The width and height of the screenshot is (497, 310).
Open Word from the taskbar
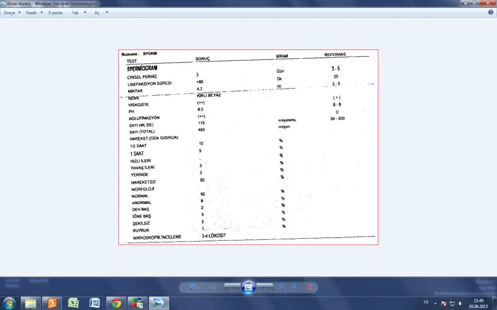click(x=95, y=303)
